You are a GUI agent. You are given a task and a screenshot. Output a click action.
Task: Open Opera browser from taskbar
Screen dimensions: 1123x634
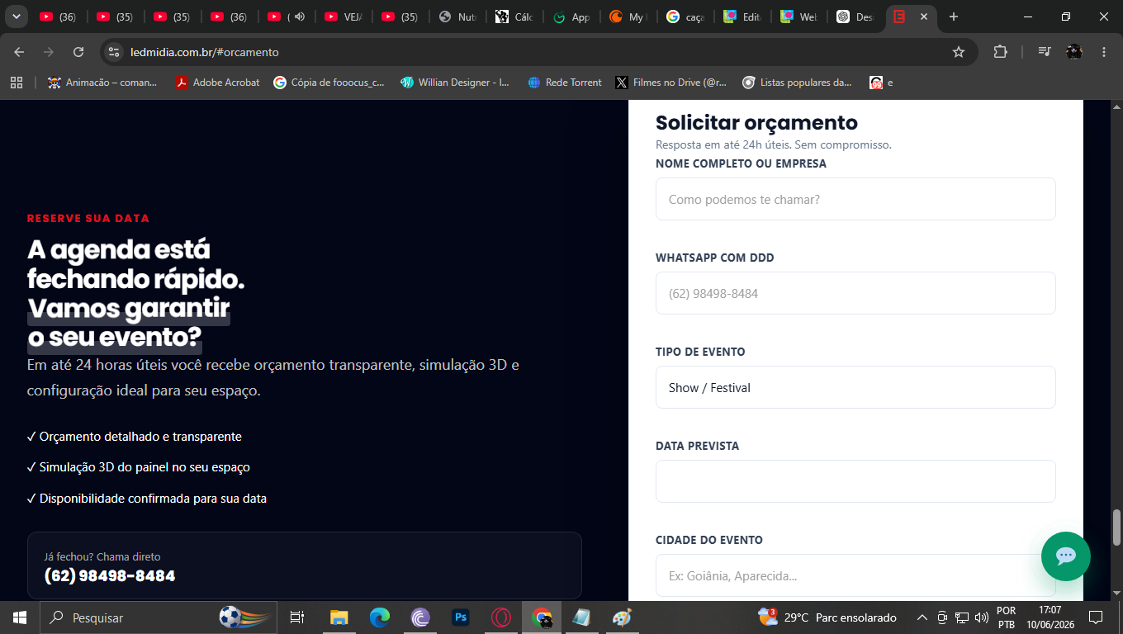point(501,617)
